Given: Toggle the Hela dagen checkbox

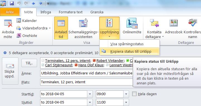Looking at the screenshot, I should click(x=134, y=94).
